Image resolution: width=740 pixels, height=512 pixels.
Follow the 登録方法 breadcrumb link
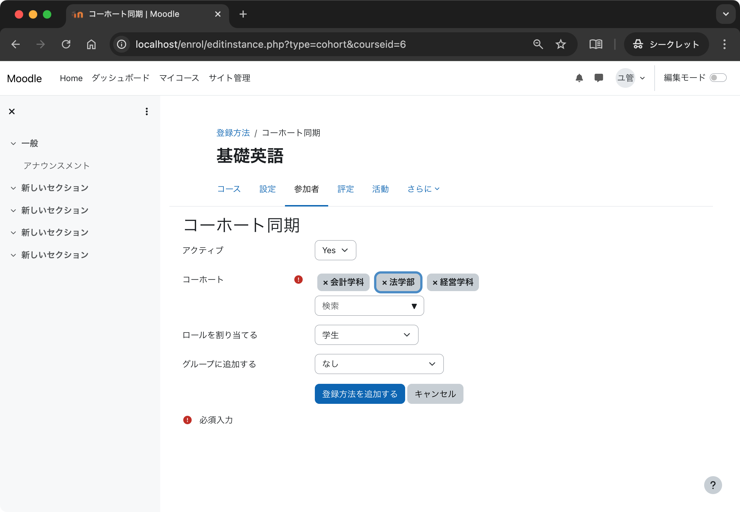[233, 133]
